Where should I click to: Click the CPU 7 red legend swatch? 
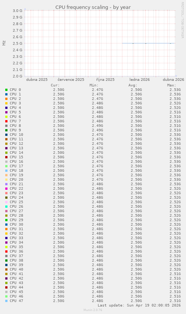[x=6, y=121]
